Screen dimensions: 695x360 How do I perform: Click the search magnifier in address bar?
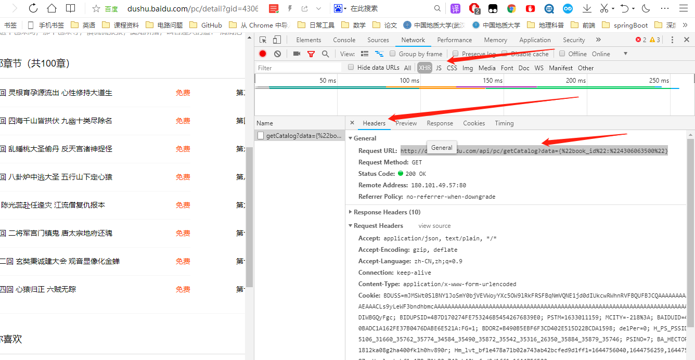click(x=437, y=8)
